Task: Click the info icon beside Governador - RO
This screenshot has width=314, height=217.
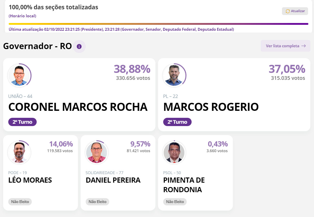Action: coord(79,47)
